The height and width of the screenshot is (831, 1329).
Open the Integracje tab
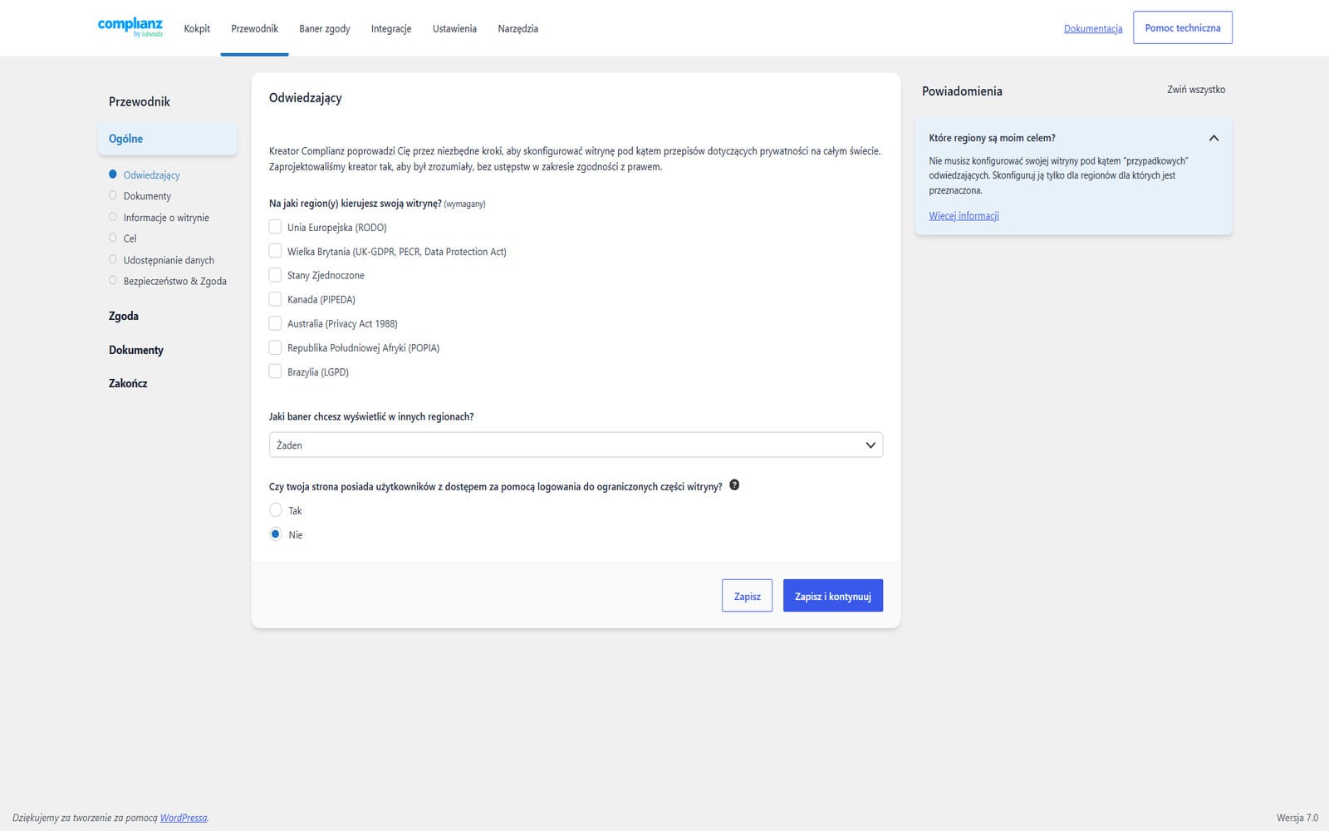pyautogui.click(x=391, y=28)
